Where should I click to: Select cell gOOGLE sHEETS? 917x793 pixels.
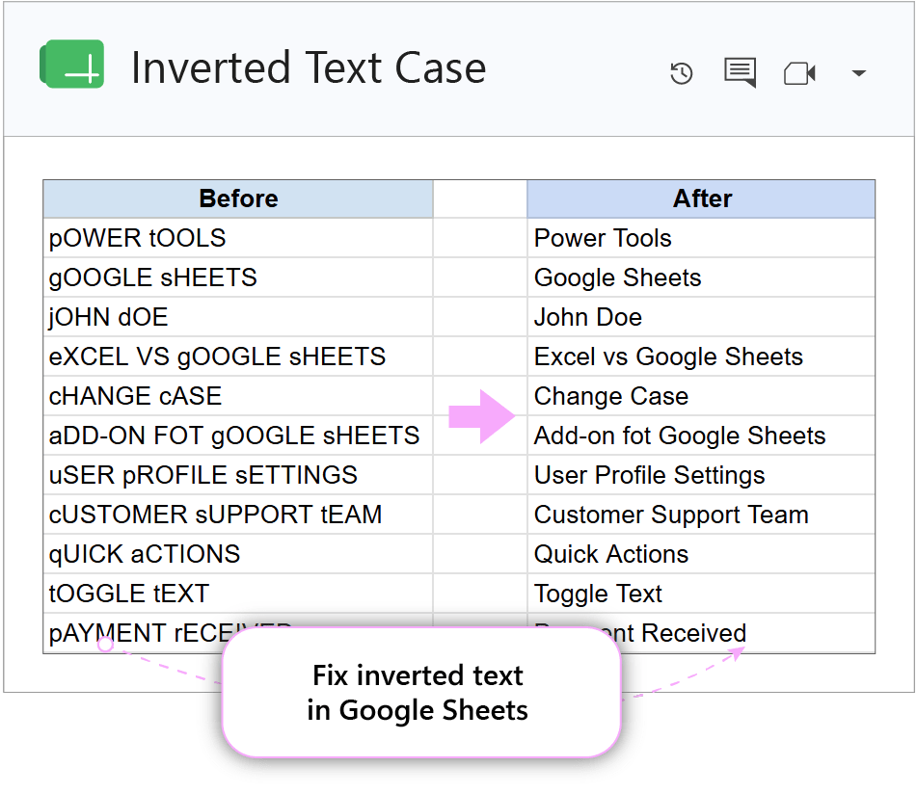238,278
